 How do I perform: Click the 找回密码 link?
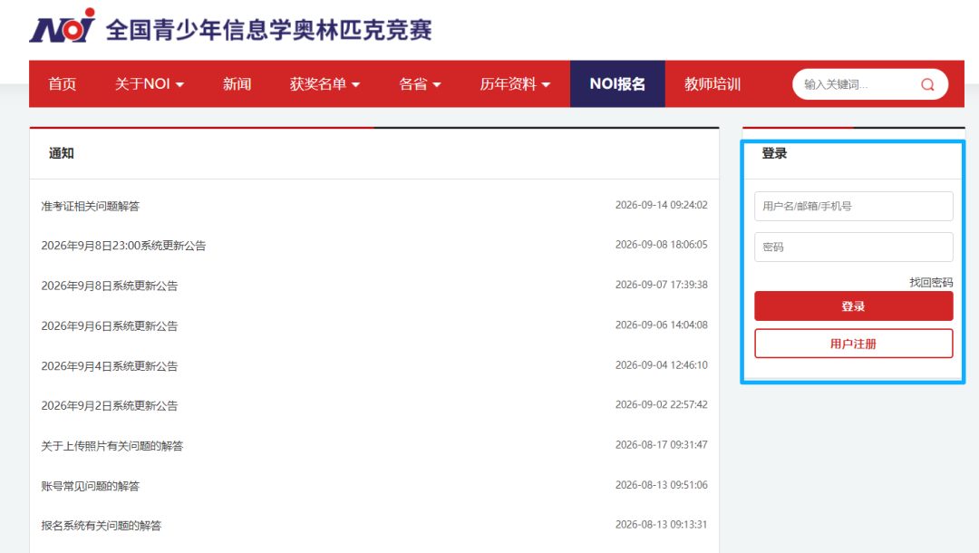click(931, 282)
